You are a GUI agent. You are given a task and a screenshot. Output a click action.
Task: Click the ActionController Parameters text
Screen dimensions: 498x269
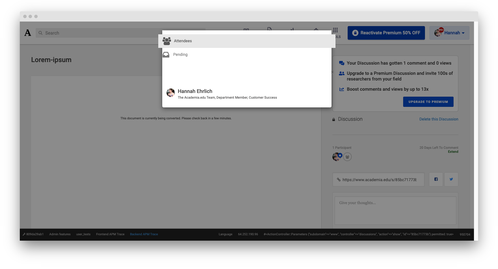pos(358,234)
